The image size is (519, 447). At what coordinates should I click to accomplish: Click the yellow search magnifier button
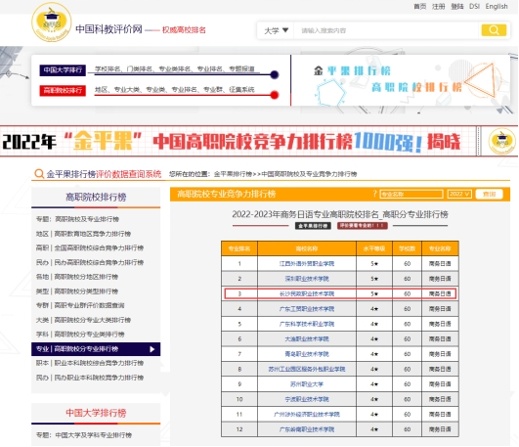[x=494, y=30]
